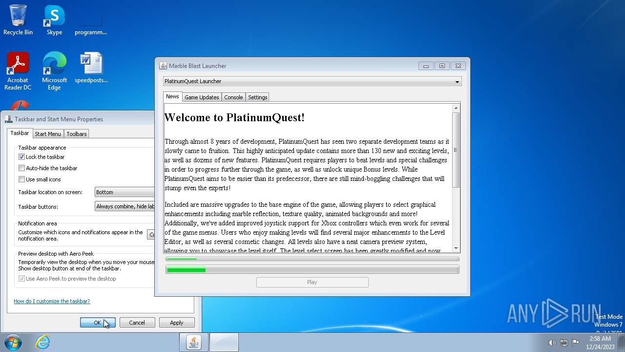Click the Welcome to PlatinumQuest! heading
This screenshot has height=352, width=625.
pyautogui.click(x=234, y=117)
